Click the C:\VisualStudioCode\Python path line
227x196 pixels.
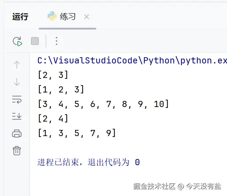click(132, 60)
